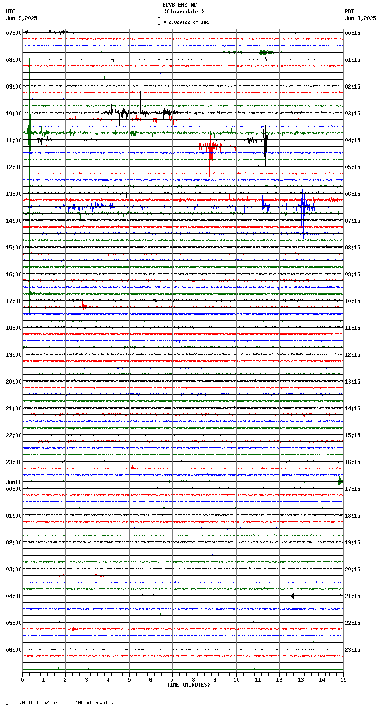Click the 23:15 PDT row label
Screen dimensions: 379x708
point(353,650)
